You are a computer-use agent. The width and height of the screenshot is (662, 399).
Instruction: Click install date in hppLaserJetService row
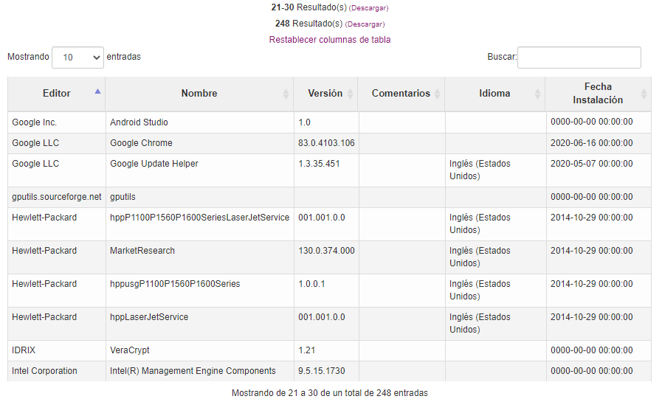pyautogui.click(x=599, y=324)
